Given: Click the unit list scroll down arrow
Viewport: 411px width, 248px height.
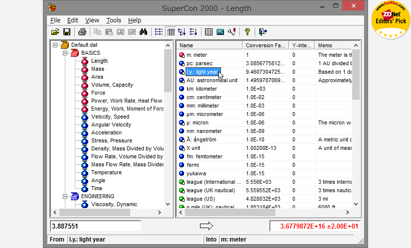Looking at the screenshot, I should (x=356, y=204).
